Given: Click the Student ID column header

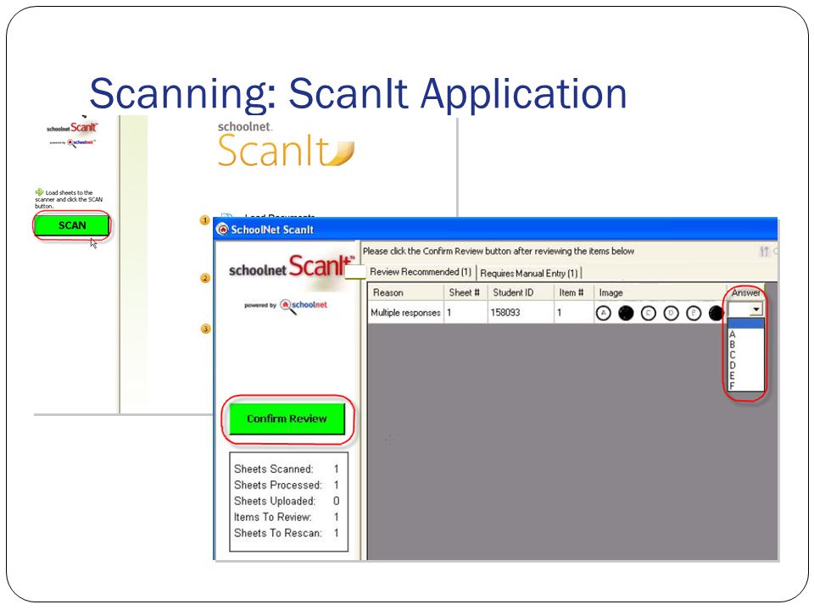Looking at the screenshot, I should [521, 292].
